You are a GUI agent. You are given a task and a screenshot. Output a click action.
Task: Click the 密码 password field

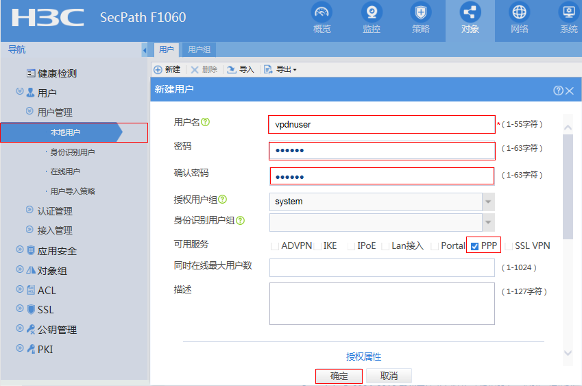[382, 151]
